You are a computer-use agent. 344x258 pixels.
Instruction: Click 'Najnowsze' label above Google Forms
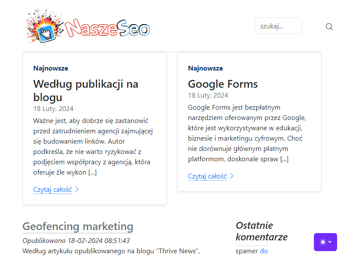pyautogui.click(x=206, y=68)
